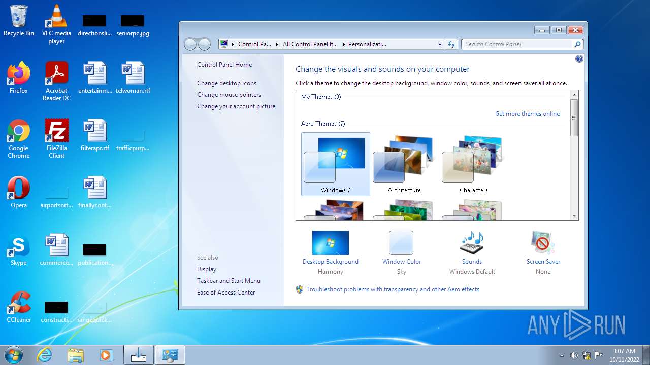This screenshot has height=365, width=650.
Task: Open Display under See also
Action: pos(207,269)
